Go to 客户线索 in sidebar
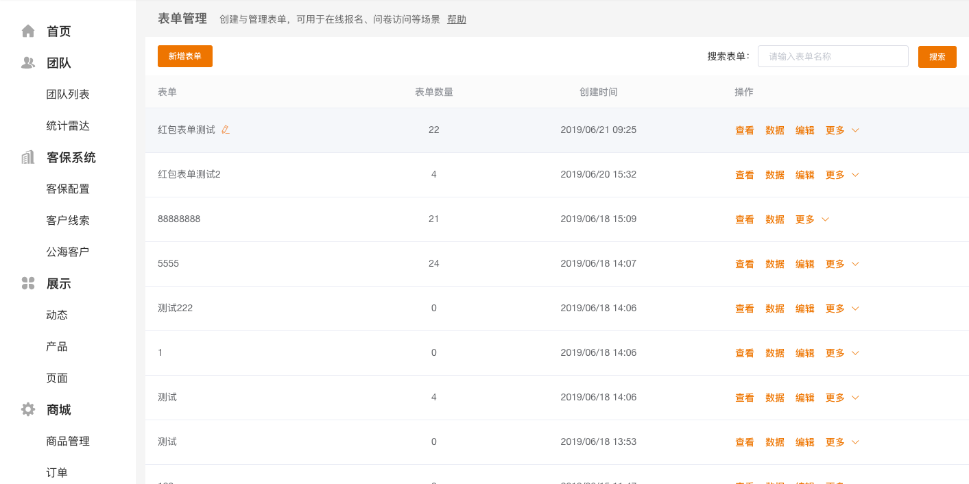The height and width of the screenshot is (484, 969). click(x=68, y=221)
